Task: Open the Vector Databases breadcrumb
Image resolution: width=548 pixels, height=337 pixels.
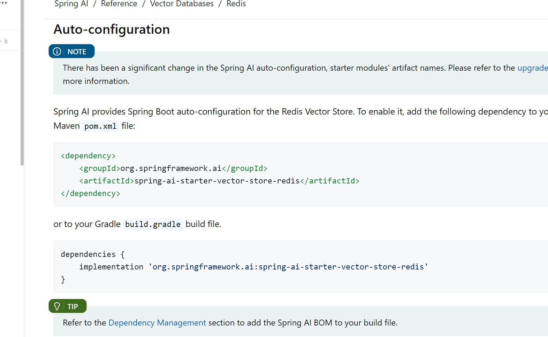Action: (182, 4)
